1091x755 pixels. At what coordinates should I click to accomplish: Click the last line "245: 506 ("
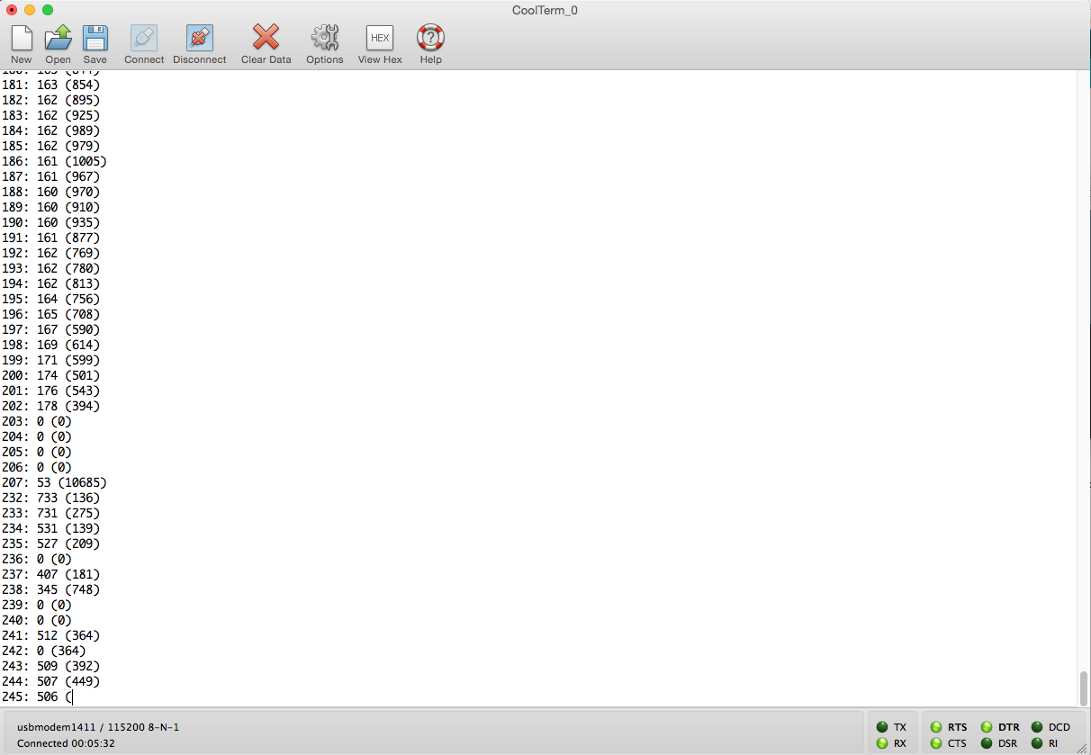(37, 697)
